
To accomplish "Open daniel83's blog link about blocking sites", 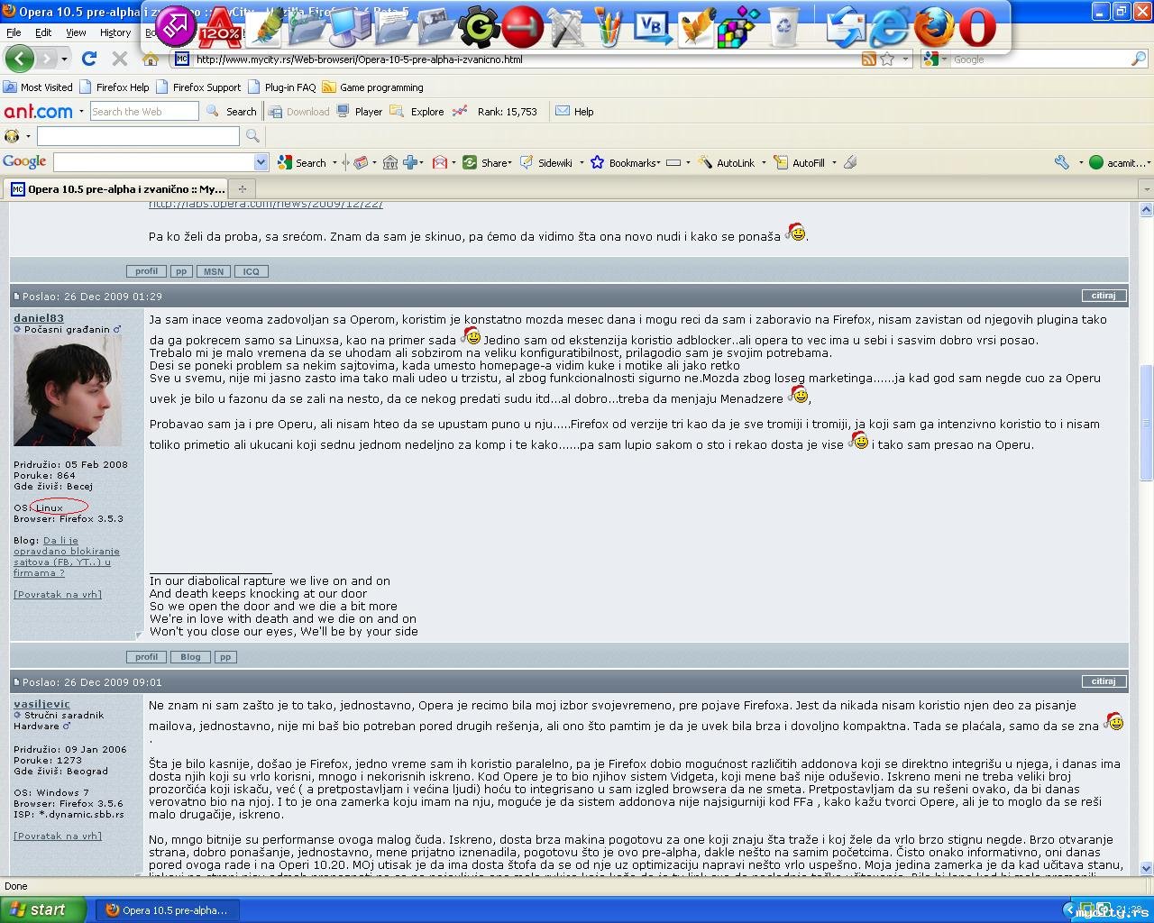I will [x=67, y=557].
